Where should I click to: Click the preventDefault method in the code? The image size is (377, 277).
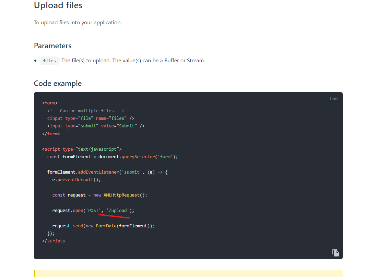tap(75, 179)
